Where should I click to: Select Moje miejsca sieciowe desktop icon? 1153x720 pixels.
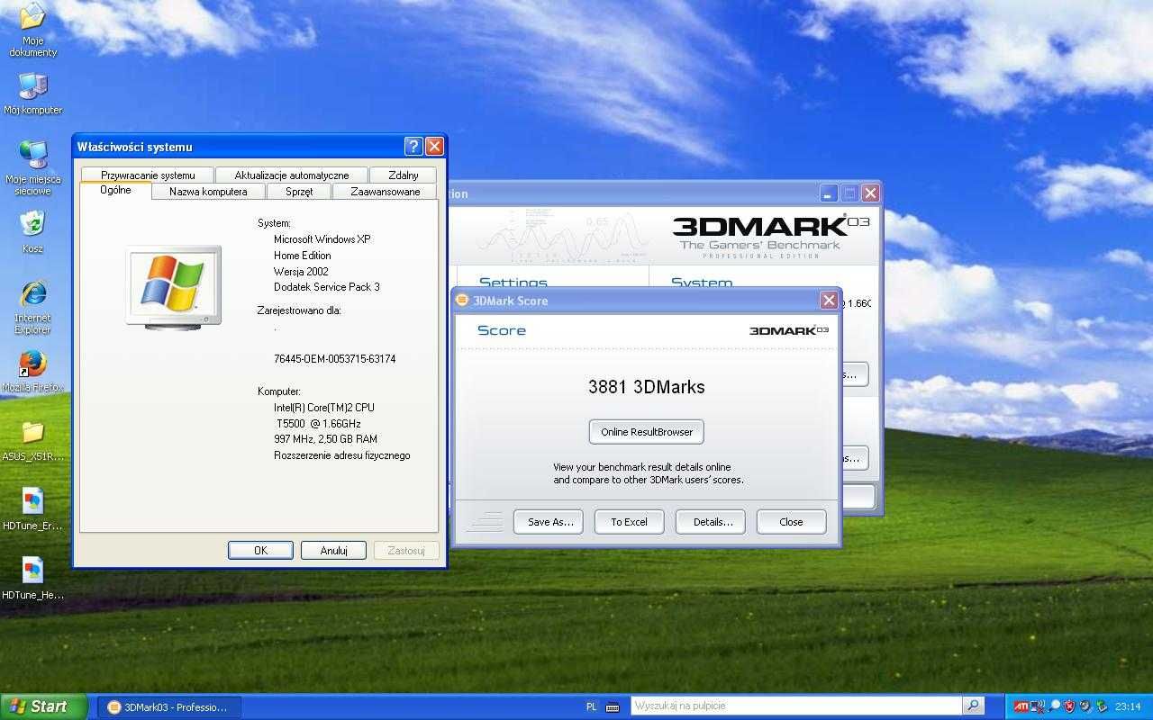point(32,167)
